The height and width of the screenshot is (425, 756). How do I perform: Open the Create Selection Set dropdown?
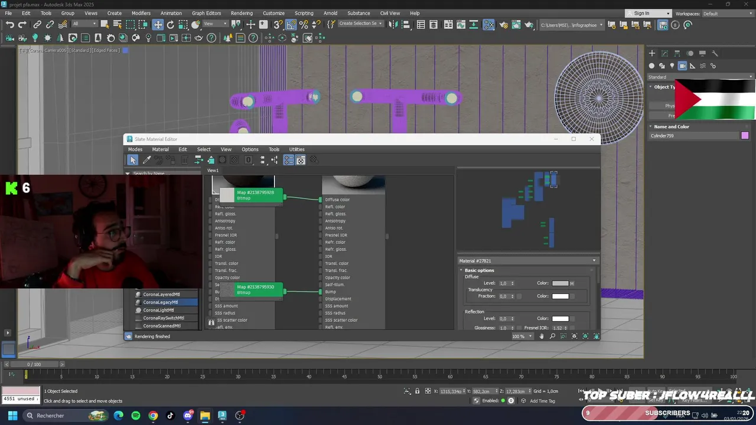click(361, 24)
